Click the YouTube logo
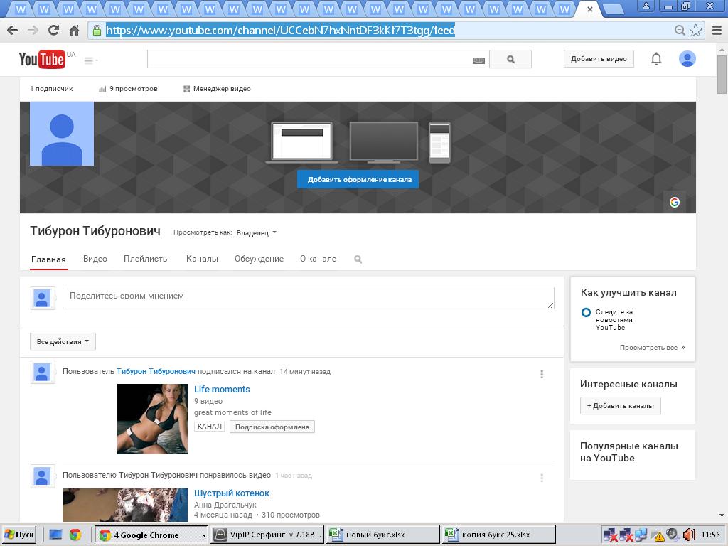Viewport: 728px width, 546px height. (42, 60)
